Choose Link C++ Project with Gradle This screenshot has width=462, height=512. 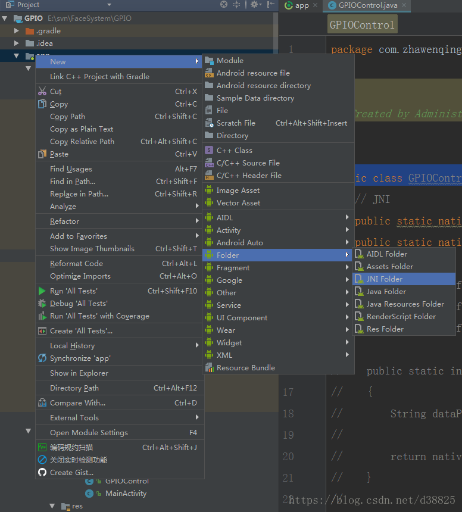(118, 76)
